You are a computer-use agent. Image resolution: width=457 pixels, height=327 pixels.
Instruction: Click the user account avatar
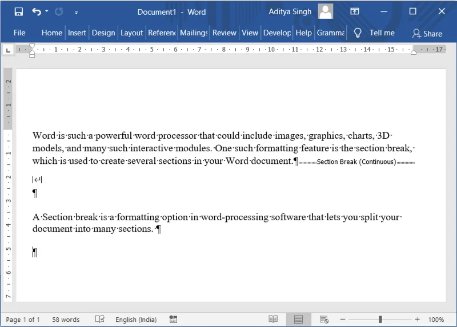[x=325, y=11]
